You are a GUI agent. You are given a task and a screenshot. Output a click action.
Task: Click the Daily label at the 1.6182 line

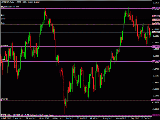click(3, 19)
